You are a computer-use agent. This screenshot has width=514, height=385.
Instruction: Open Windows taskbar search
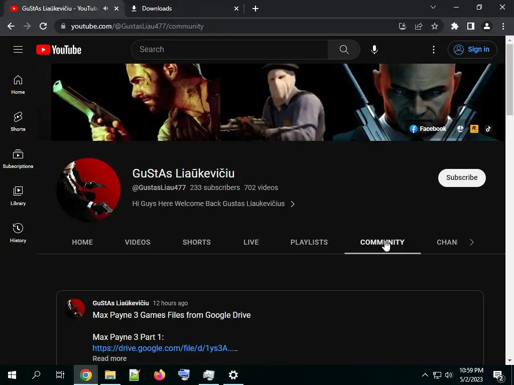pyautogui.click(x=36, y=375)
